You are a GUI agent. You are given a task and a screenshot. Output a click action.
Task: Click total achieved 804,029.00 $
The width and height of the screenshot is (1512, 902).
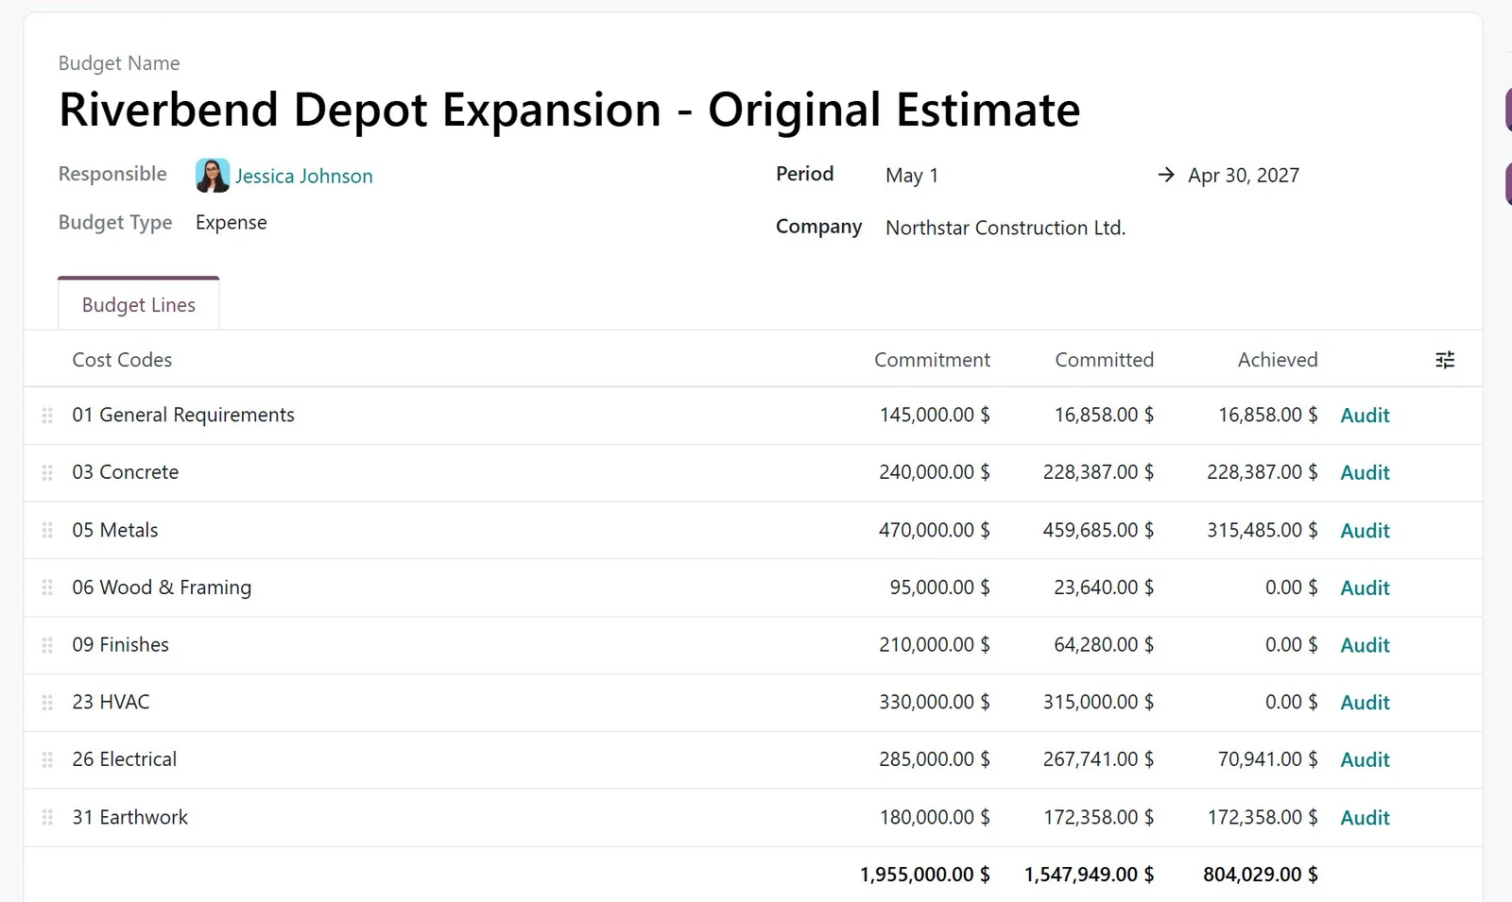tap(1261, 876)
